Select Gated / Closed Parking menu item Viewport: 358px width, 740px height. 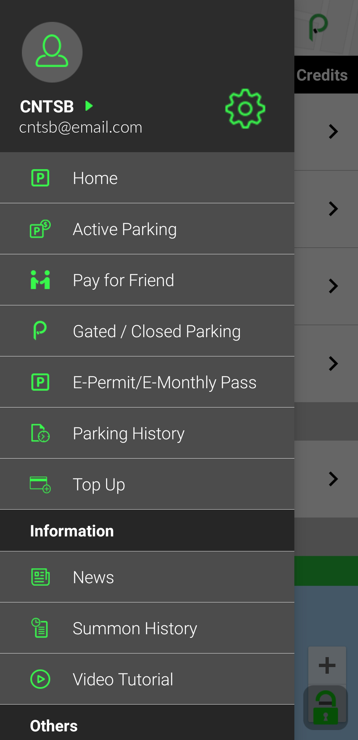click(x=156, y=331)
